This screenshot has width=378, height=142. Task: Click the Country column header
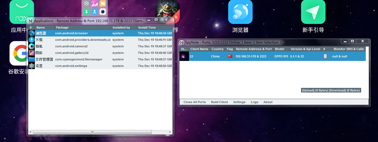click(218, 49)
